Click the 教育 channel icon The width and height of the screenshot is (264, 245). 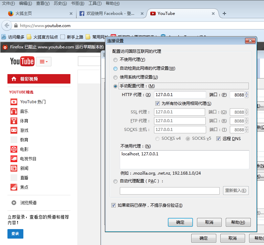(14, 140)
